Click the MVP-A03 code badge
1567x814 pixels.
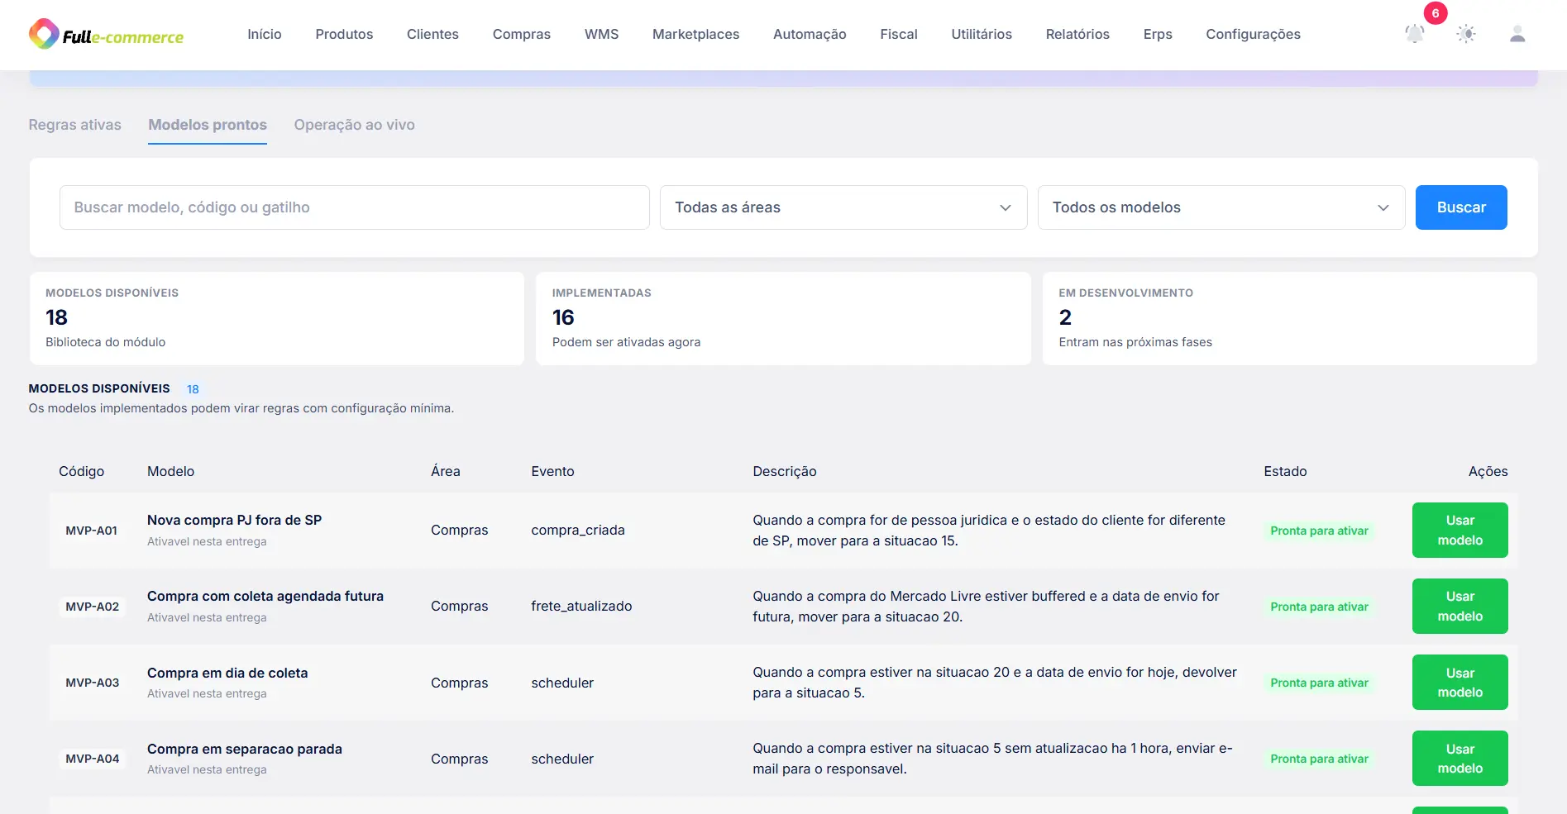[92, 683]
